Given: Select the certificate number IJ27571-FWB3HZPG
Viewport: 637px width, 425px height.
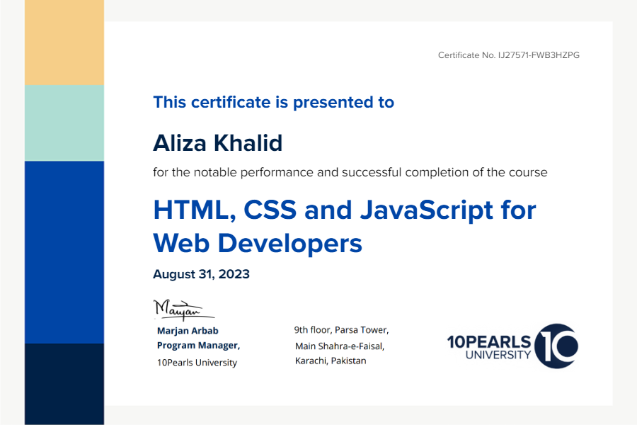Looking at the screenshot, I should [507, 55].
